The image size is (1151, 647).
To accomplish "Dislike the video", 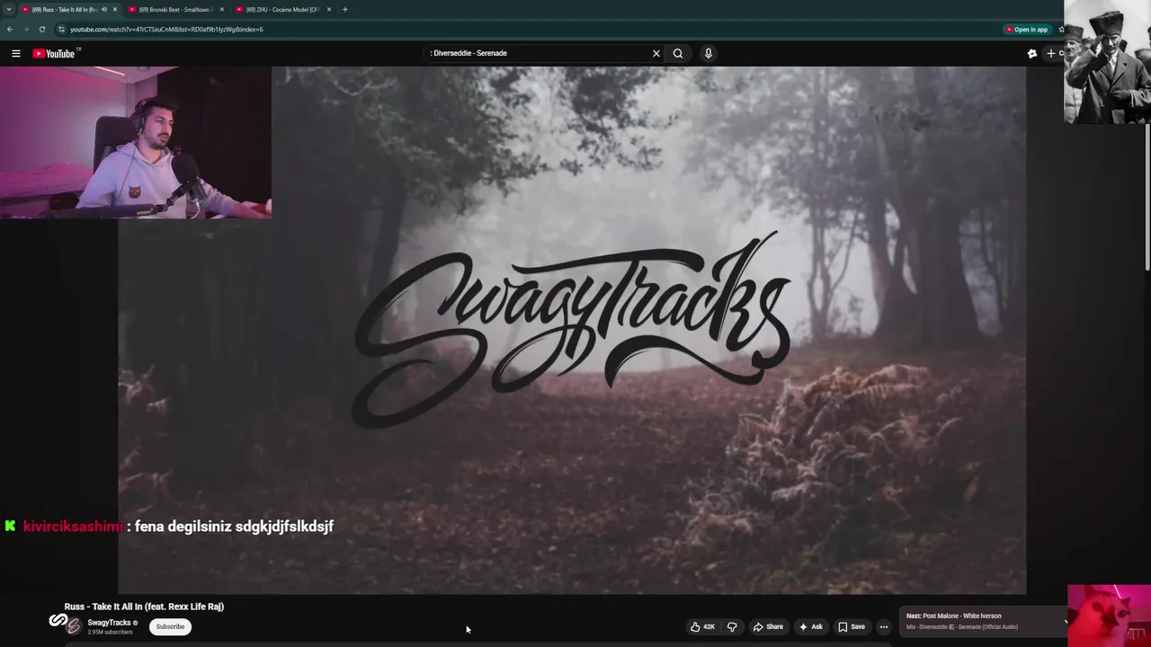I will tap(732, 627).
